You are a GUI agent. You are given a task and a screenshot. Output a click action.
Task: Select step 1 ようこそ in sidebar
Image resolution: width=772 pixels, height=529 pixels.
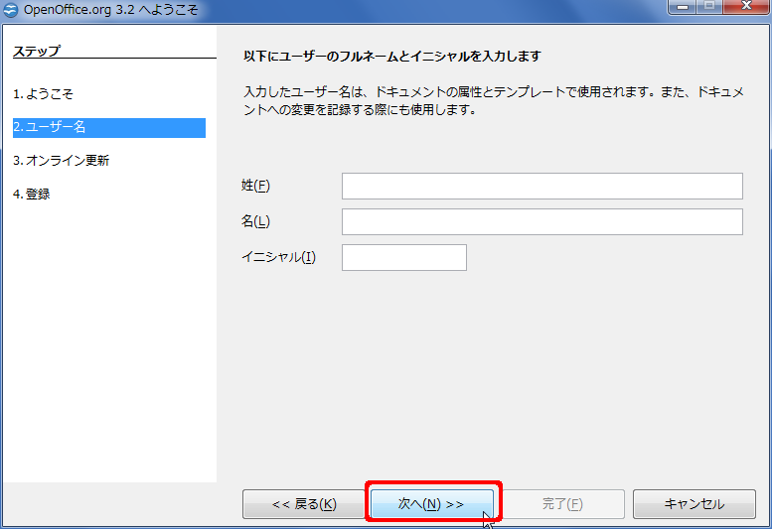43,94
